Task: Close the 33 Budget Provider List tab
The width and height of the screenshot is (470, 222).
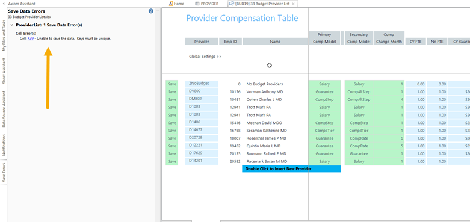Action: [x=294, y=4]
